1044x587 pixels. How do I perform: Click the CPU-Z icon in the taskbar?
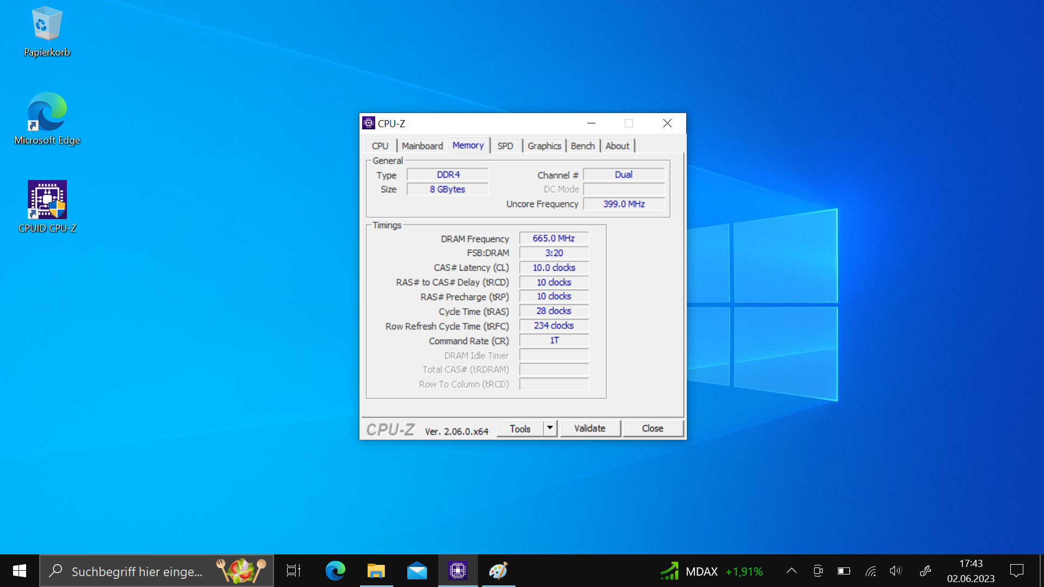pyautogui.click(x=458, y=571)
